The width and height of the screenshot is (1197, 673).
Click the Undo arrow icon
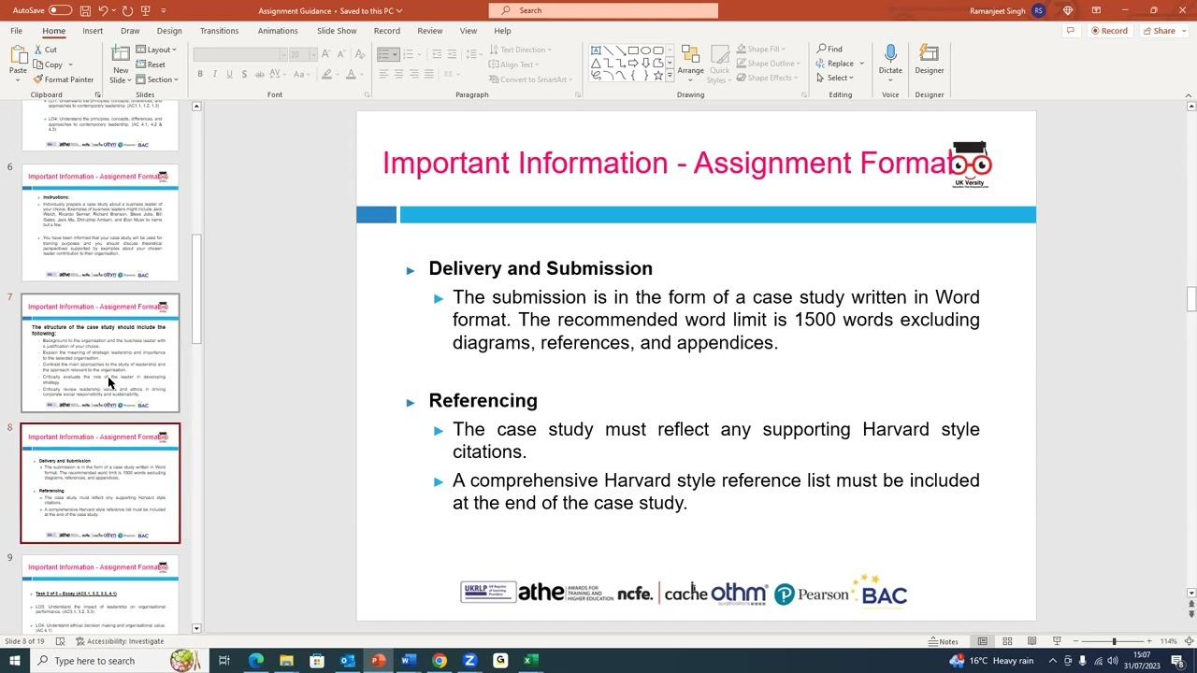[103, 10]
